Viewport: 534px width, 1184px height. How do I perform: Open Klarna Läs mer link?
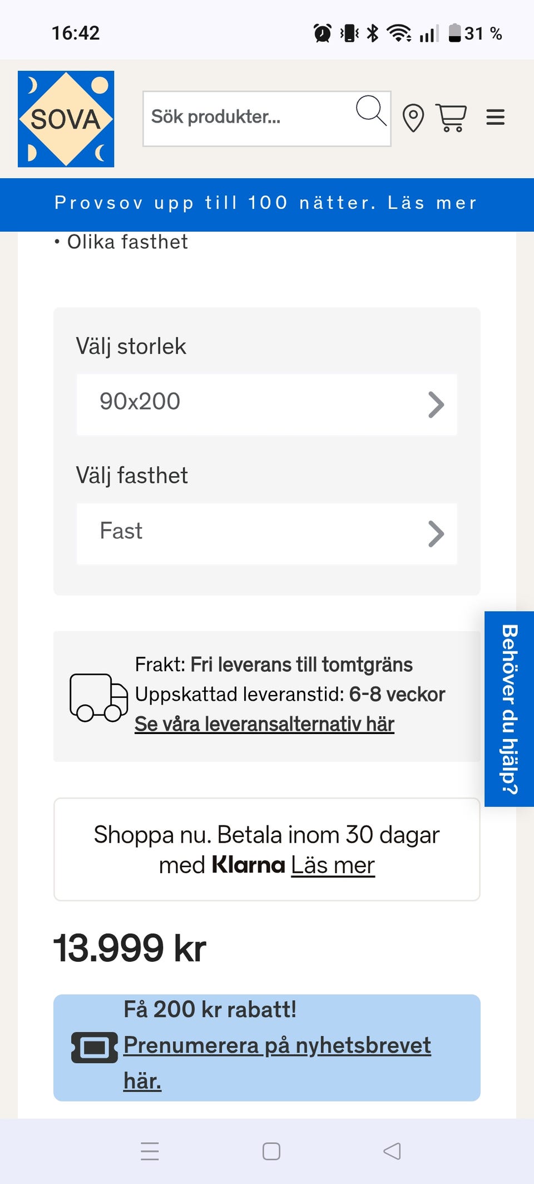333,865
